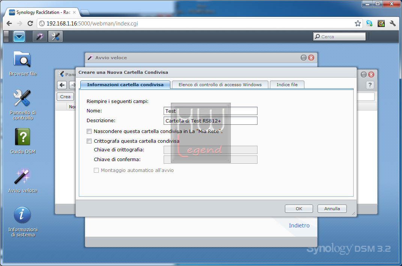Click the Indietro link in Avvio veloce

pyautogui.click(x=299, y=226)
